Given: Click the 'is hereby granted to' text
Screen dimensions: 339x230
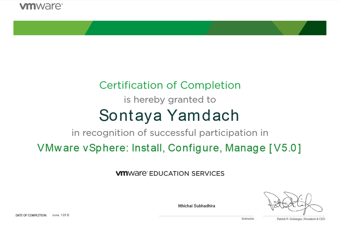Looking at the screenshot, I should (x=170, y=99).
